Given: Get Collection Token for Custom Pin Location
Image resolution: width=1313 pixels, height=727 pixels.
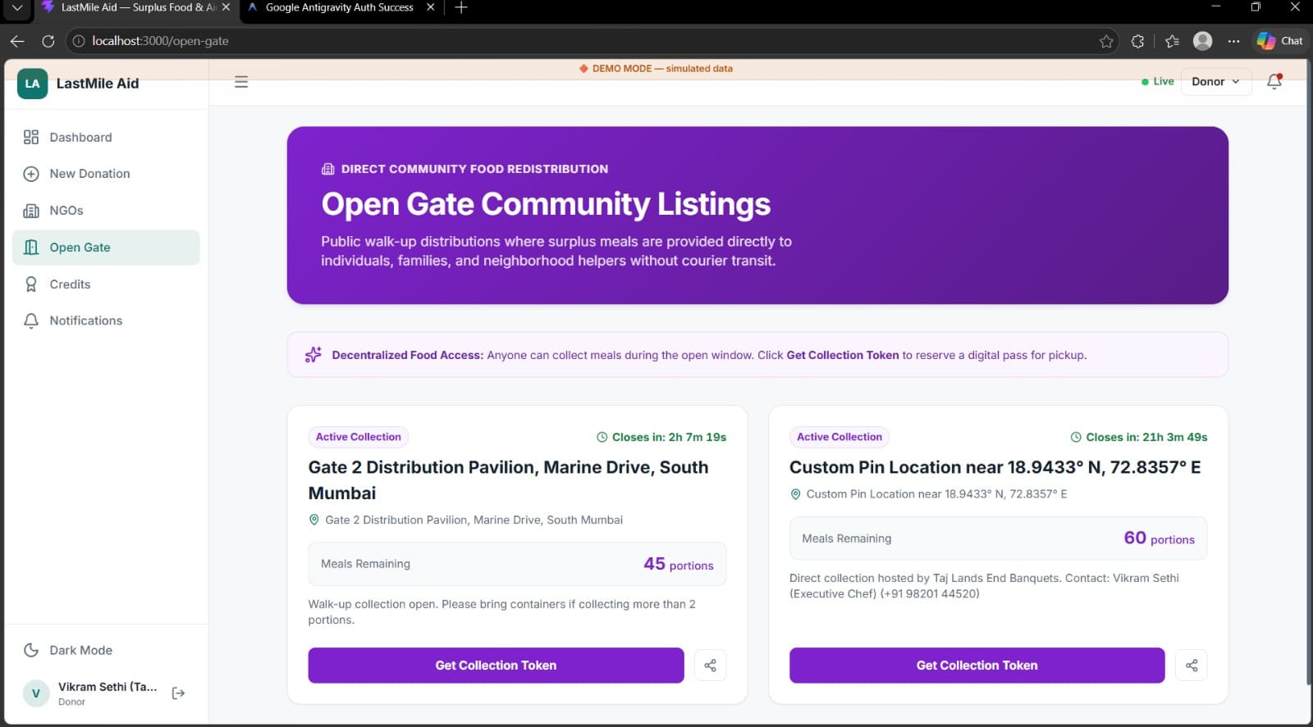Looking at the screenshot, I should pyautogui.click(x=977, y=666).
